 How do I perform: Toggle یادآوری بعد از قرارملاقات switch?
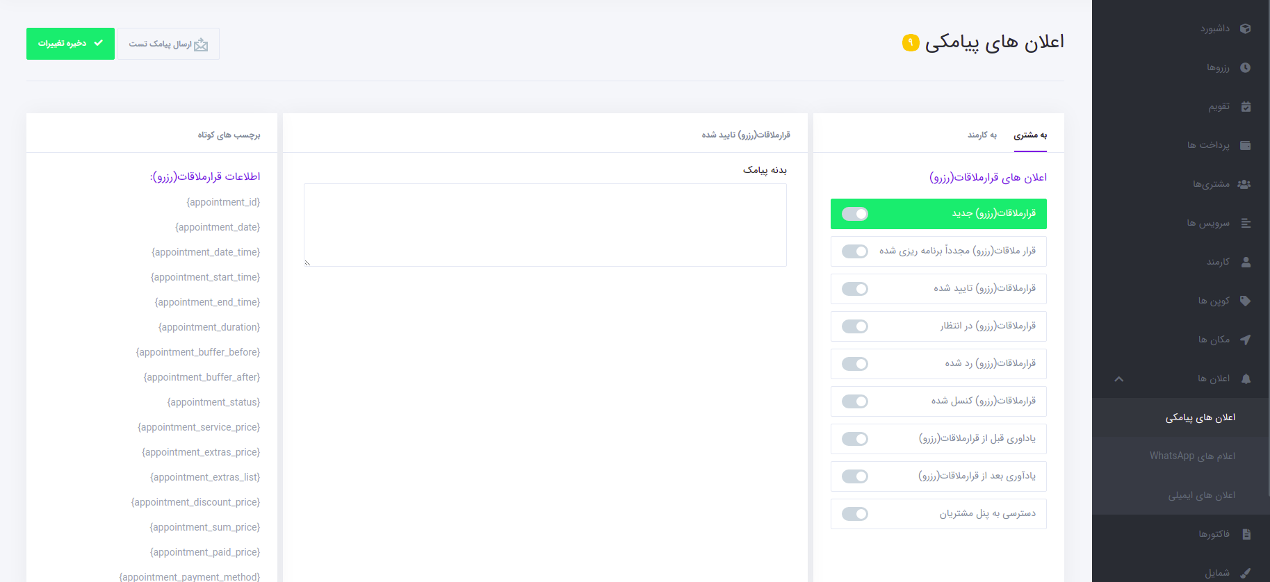855,476
